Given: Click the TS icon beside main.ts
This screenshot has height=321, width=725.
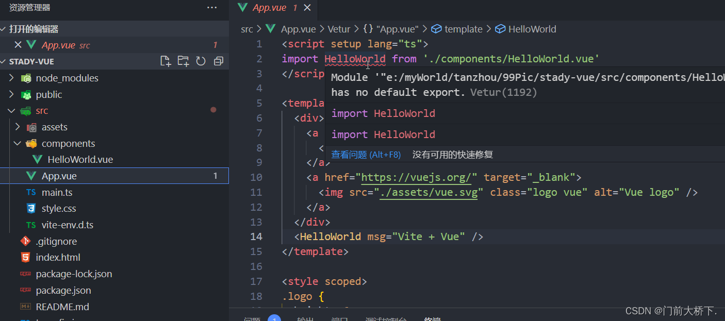Looking at the screenshot, I should (x=31, y=193).
